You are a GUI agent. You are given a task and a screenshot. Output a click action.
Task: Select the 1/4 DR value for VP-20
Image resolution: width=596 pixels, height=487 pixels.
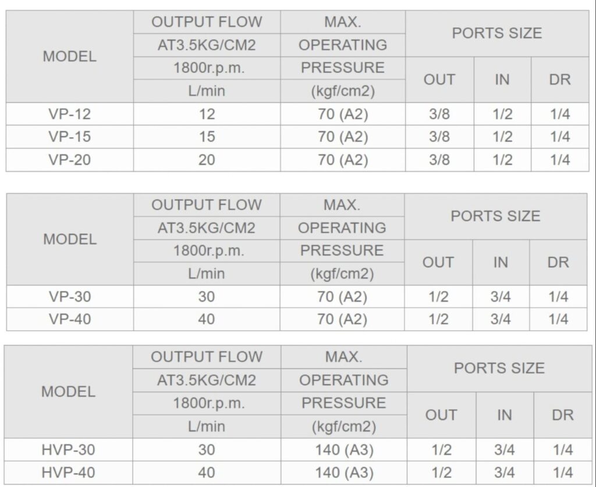[560, 160]
